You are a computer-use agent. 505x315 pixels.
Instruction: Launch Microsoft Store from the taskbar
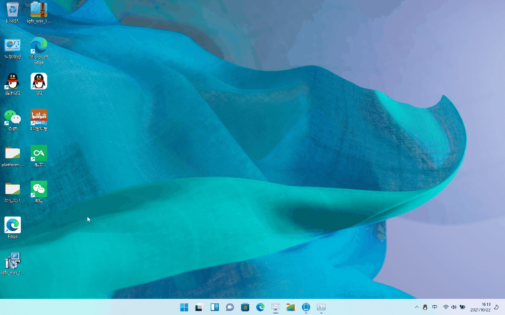pyautogui.click(x=245, y=307)
